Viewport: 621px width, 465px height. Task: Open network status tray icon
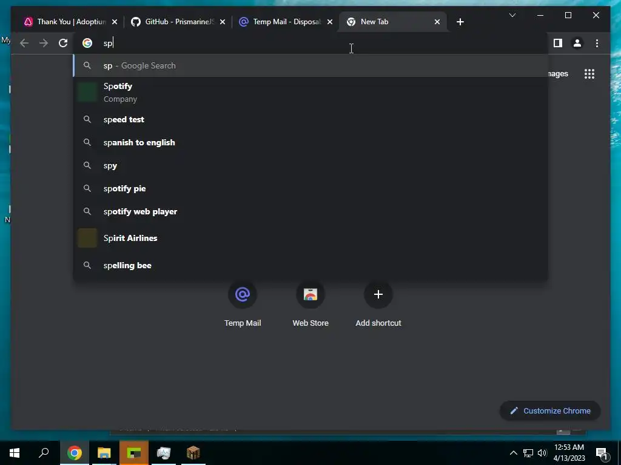coord(528,453)
